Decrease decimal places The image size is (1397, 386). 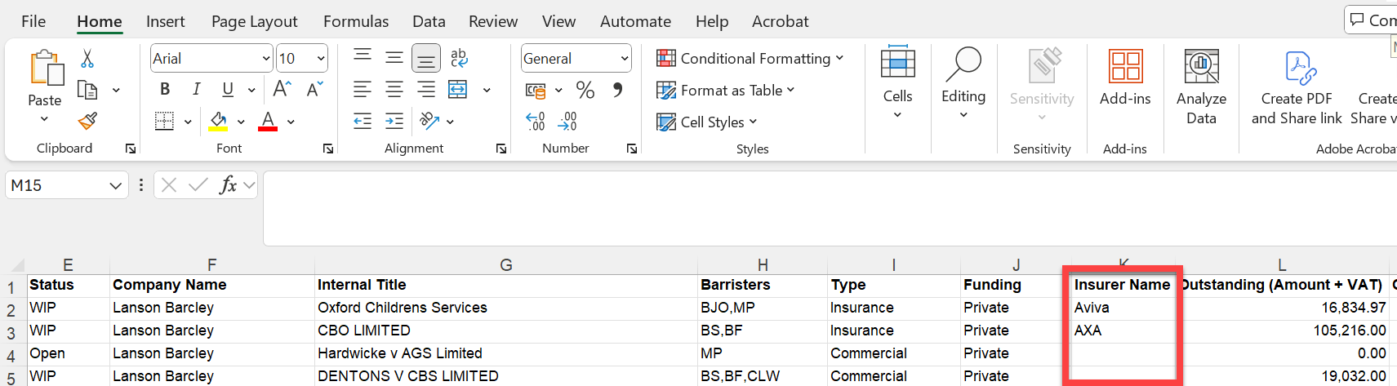(567, 122)
